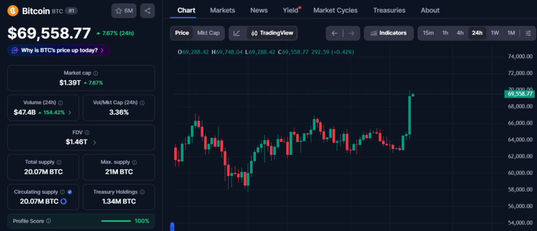Viewport: 537px width, 231px height.
Task: Select Mkt Cap chart mode
Action: (208, 33)
